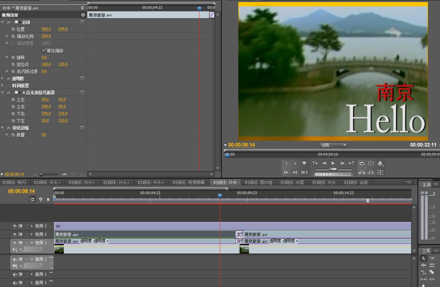Select the Razor tool

coord(432,272)
